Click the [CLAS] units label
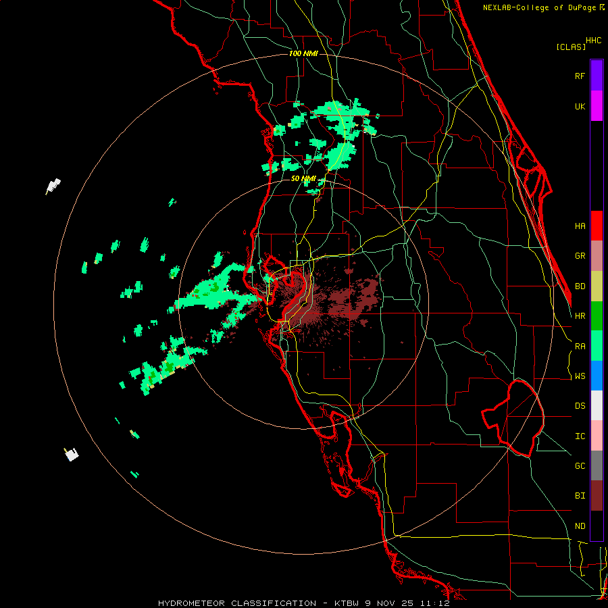Viewport: 608px width, 608px height. tap(571, 47)
